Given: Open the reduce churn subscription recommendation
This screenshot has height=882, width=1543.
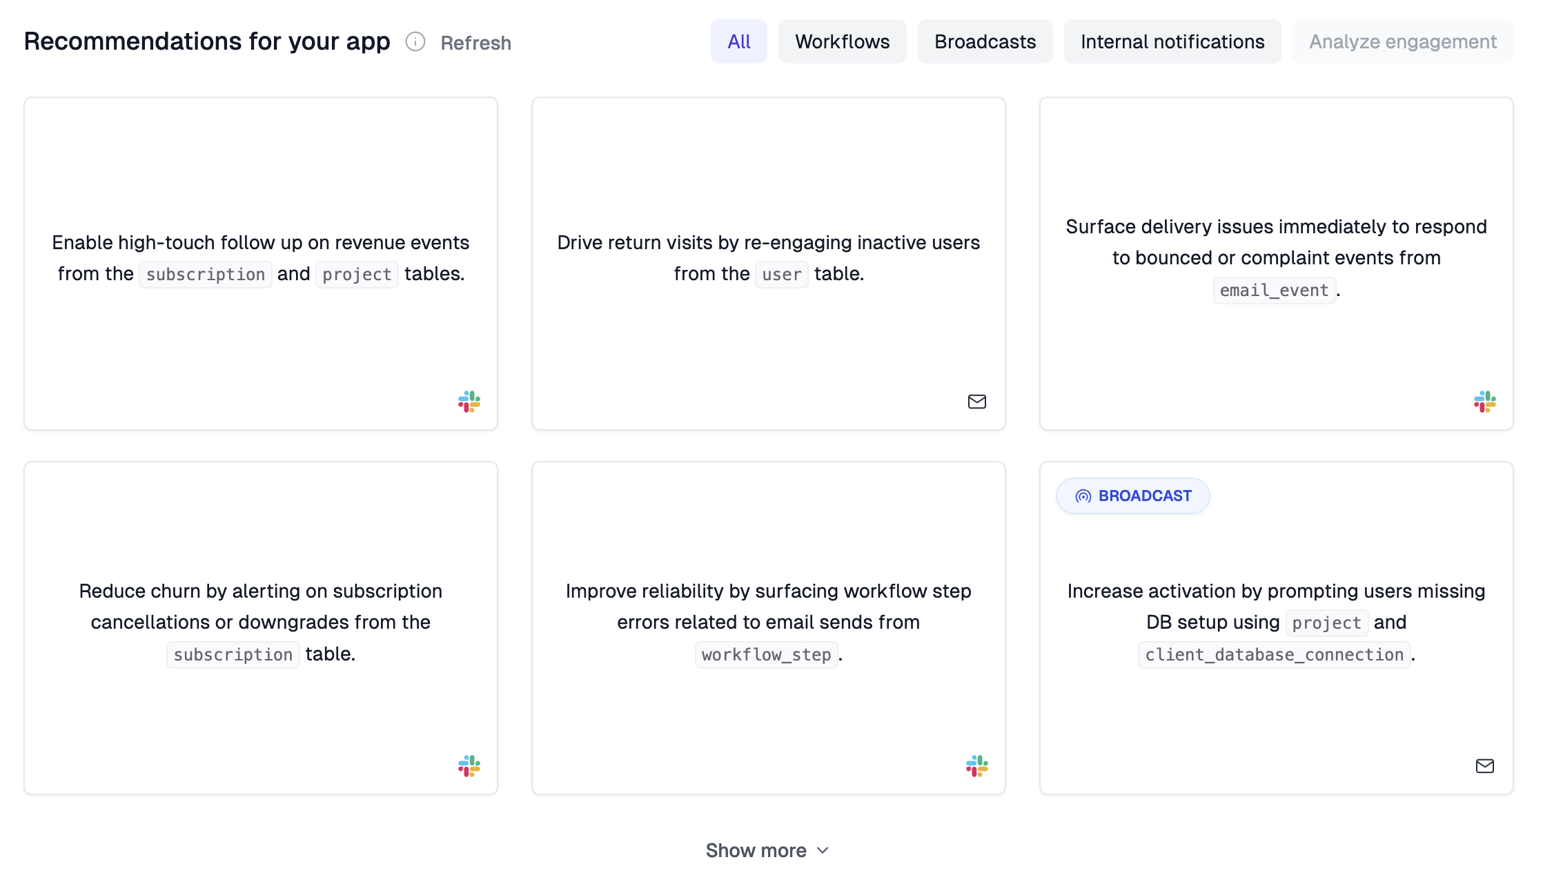Looking at the screenshot, I should point(261,621).
